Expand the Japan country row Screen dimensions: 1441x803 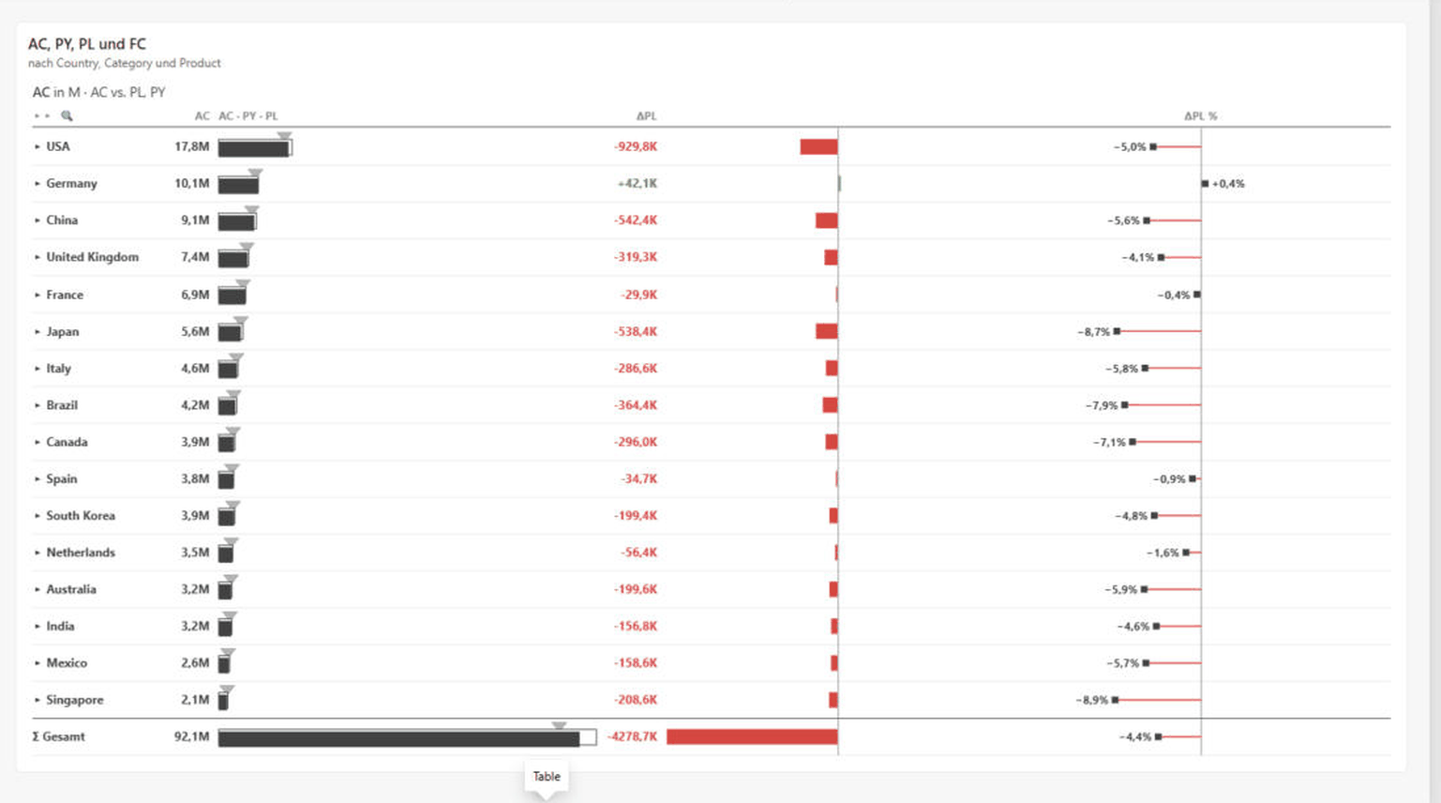[x=38, y=332]
